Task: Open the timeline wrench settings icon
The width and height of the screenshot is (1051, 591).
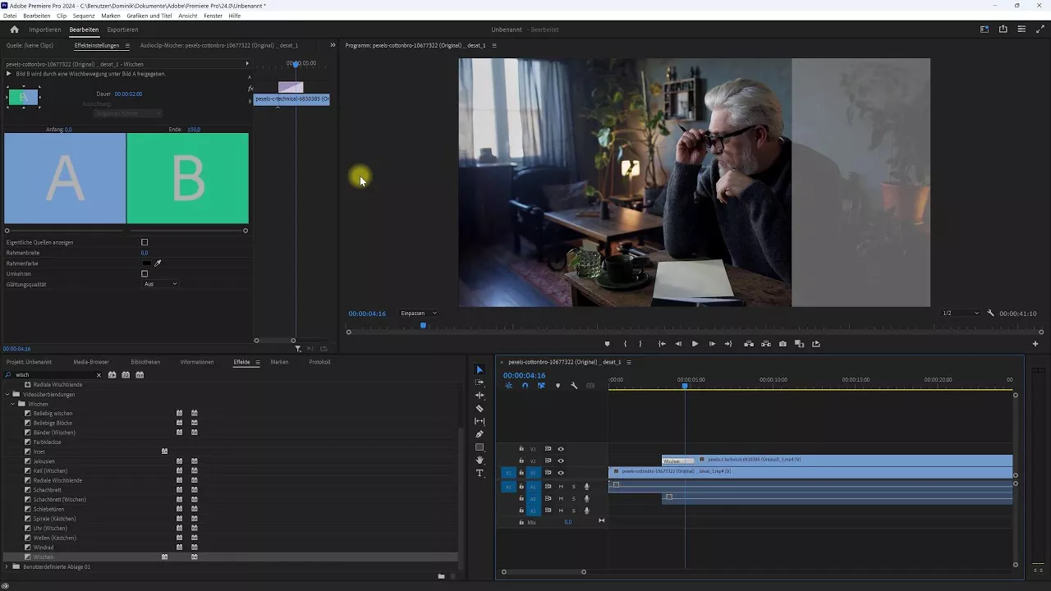Action: 574,385
